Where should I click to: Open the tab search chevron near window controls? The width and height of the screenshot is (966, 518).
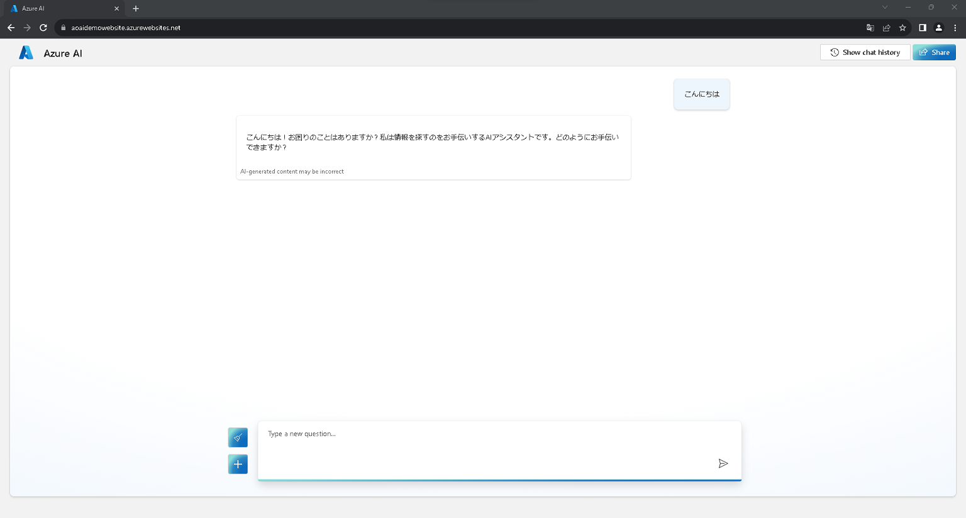(885, 7)
